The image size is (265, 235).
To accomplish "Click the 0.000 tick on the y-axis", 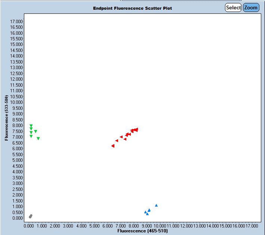I will tap(18, 218).
